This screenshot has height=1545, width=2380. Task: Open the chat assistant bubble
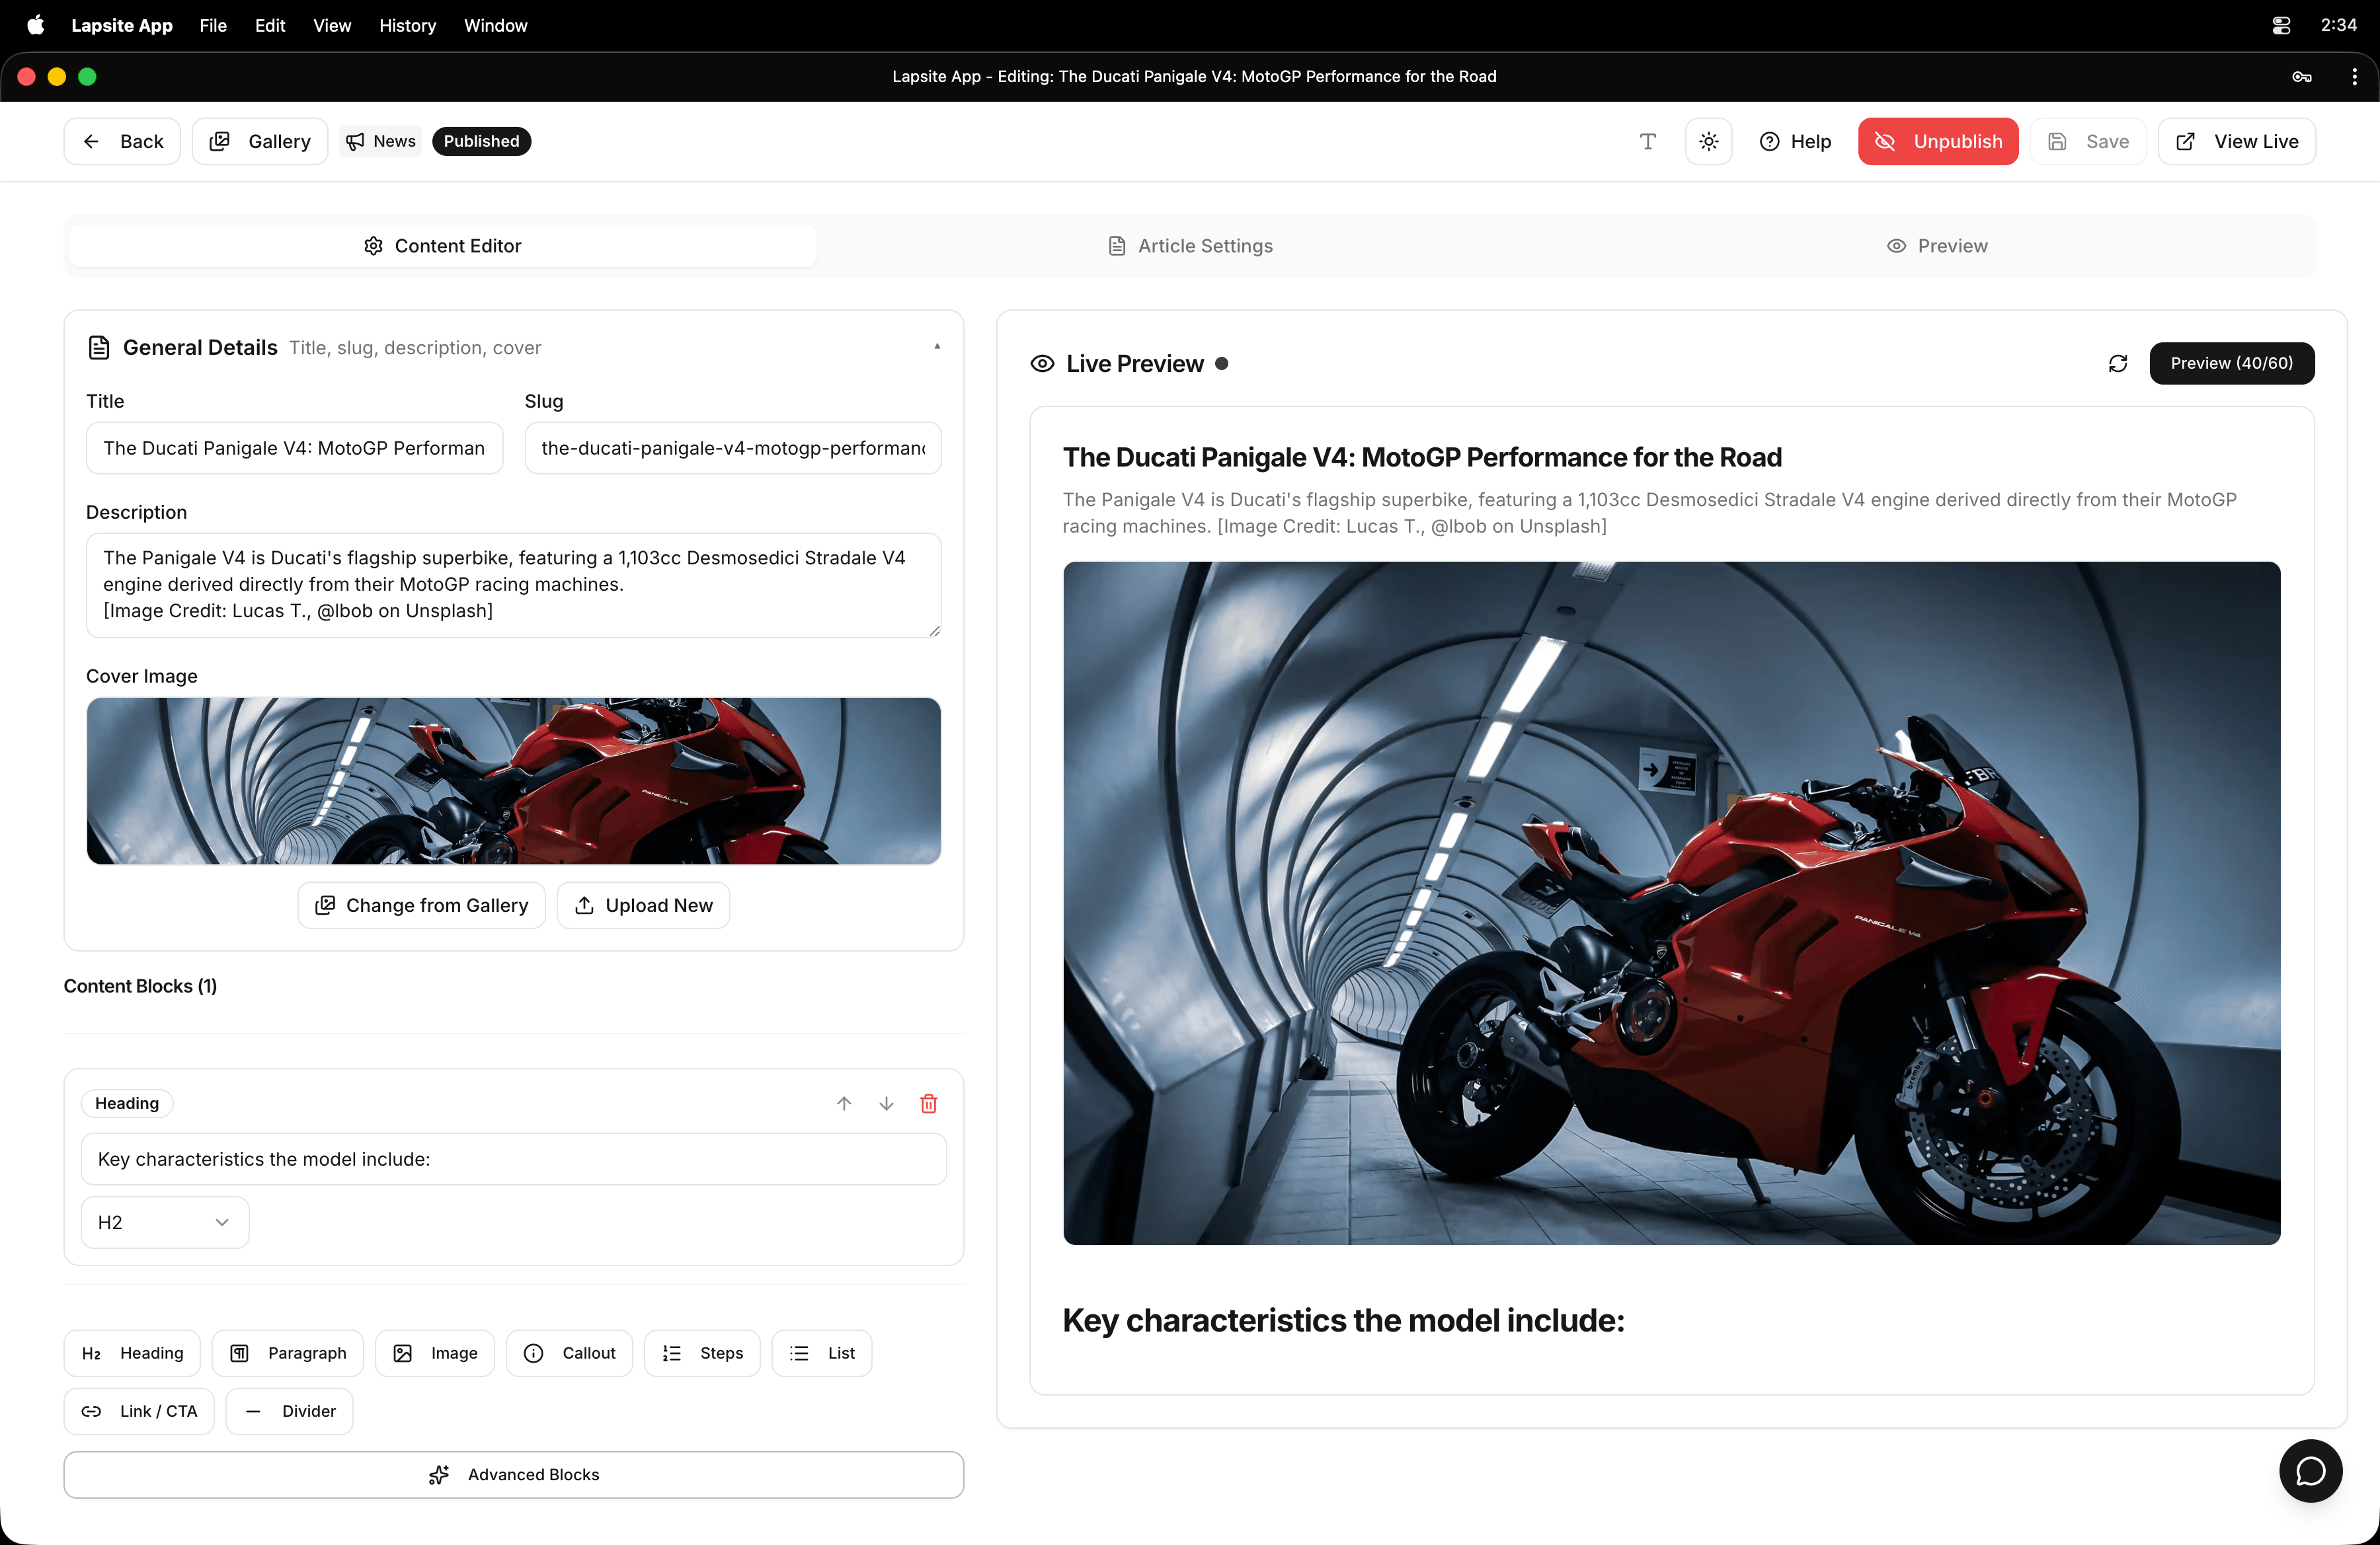click(2310, 1470)
